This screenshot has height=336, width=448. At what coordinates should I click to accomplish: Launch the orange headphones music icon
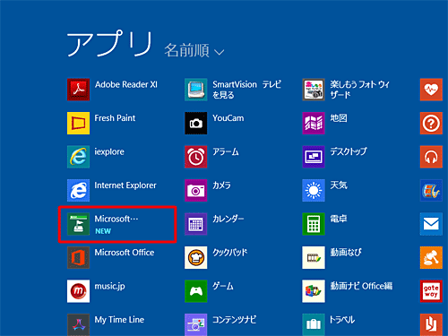(x=431, y=157)
